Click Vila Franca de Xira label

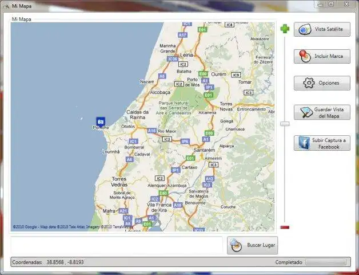pyautogui.click(x=159, y=207)
